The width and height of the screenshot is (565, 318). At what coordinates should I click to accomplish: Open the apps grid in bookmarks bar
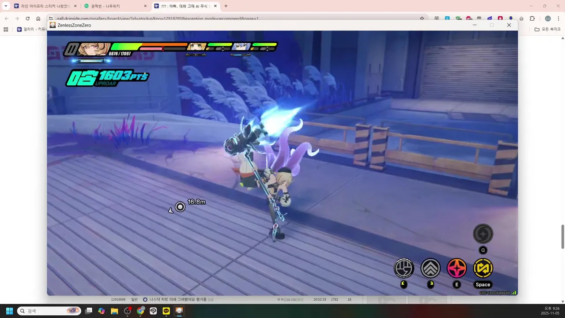pyautogui.click(x=6, y=29)
